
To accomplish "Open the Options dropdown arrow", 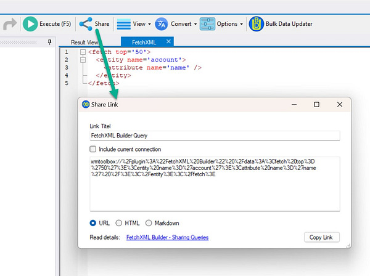I will (241, 24).
